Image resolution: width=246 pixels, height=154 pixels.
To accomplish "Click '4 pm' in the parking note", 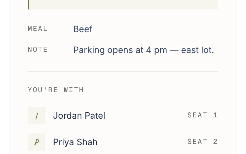I will [156, 50].
